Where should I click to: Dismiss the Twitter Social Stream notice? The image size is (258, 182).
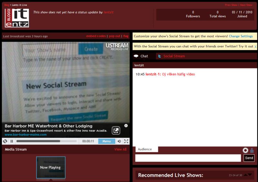[255, 47]
